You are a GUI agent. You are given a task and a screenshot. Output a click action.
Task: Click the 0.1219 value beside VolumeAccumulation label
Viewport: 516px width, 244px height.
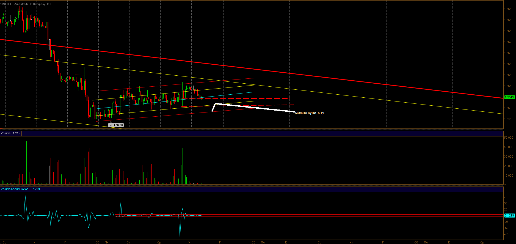coord(35,189)
